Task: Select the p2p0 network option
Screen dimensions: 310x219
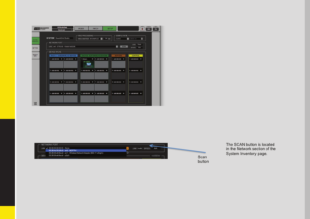Action: (x=86, y=155)
